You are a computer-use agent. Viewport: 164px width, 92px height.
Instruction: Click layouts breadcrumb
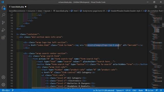click(47, 11)
